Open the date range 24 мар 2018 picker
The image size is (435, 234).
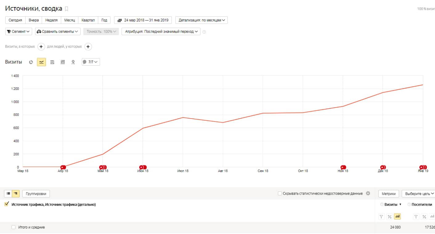pos(143,20)
